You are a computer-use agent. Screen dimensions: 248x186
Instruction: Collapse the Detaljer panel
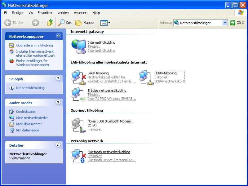(x=58, y=144)
